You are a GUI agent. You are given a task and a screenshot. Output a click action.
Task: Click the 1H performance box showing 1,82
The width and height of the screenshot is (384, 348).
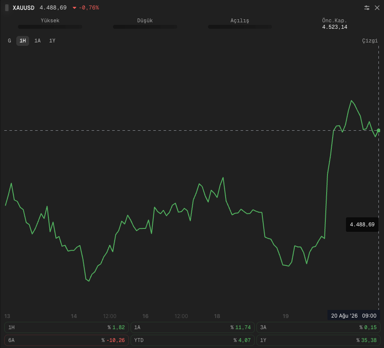(67, 327)
